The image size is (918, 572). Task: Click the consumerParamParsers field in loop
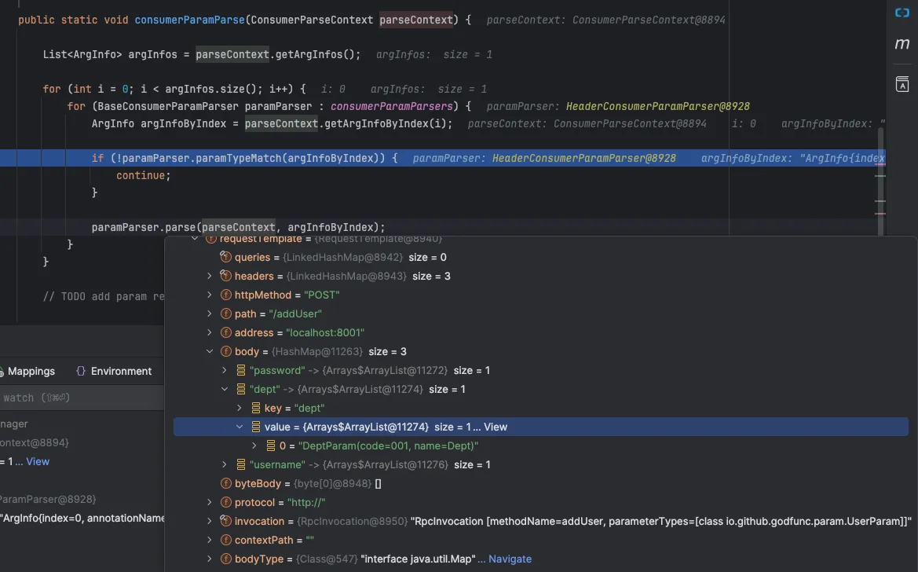[x=392, y=106]
